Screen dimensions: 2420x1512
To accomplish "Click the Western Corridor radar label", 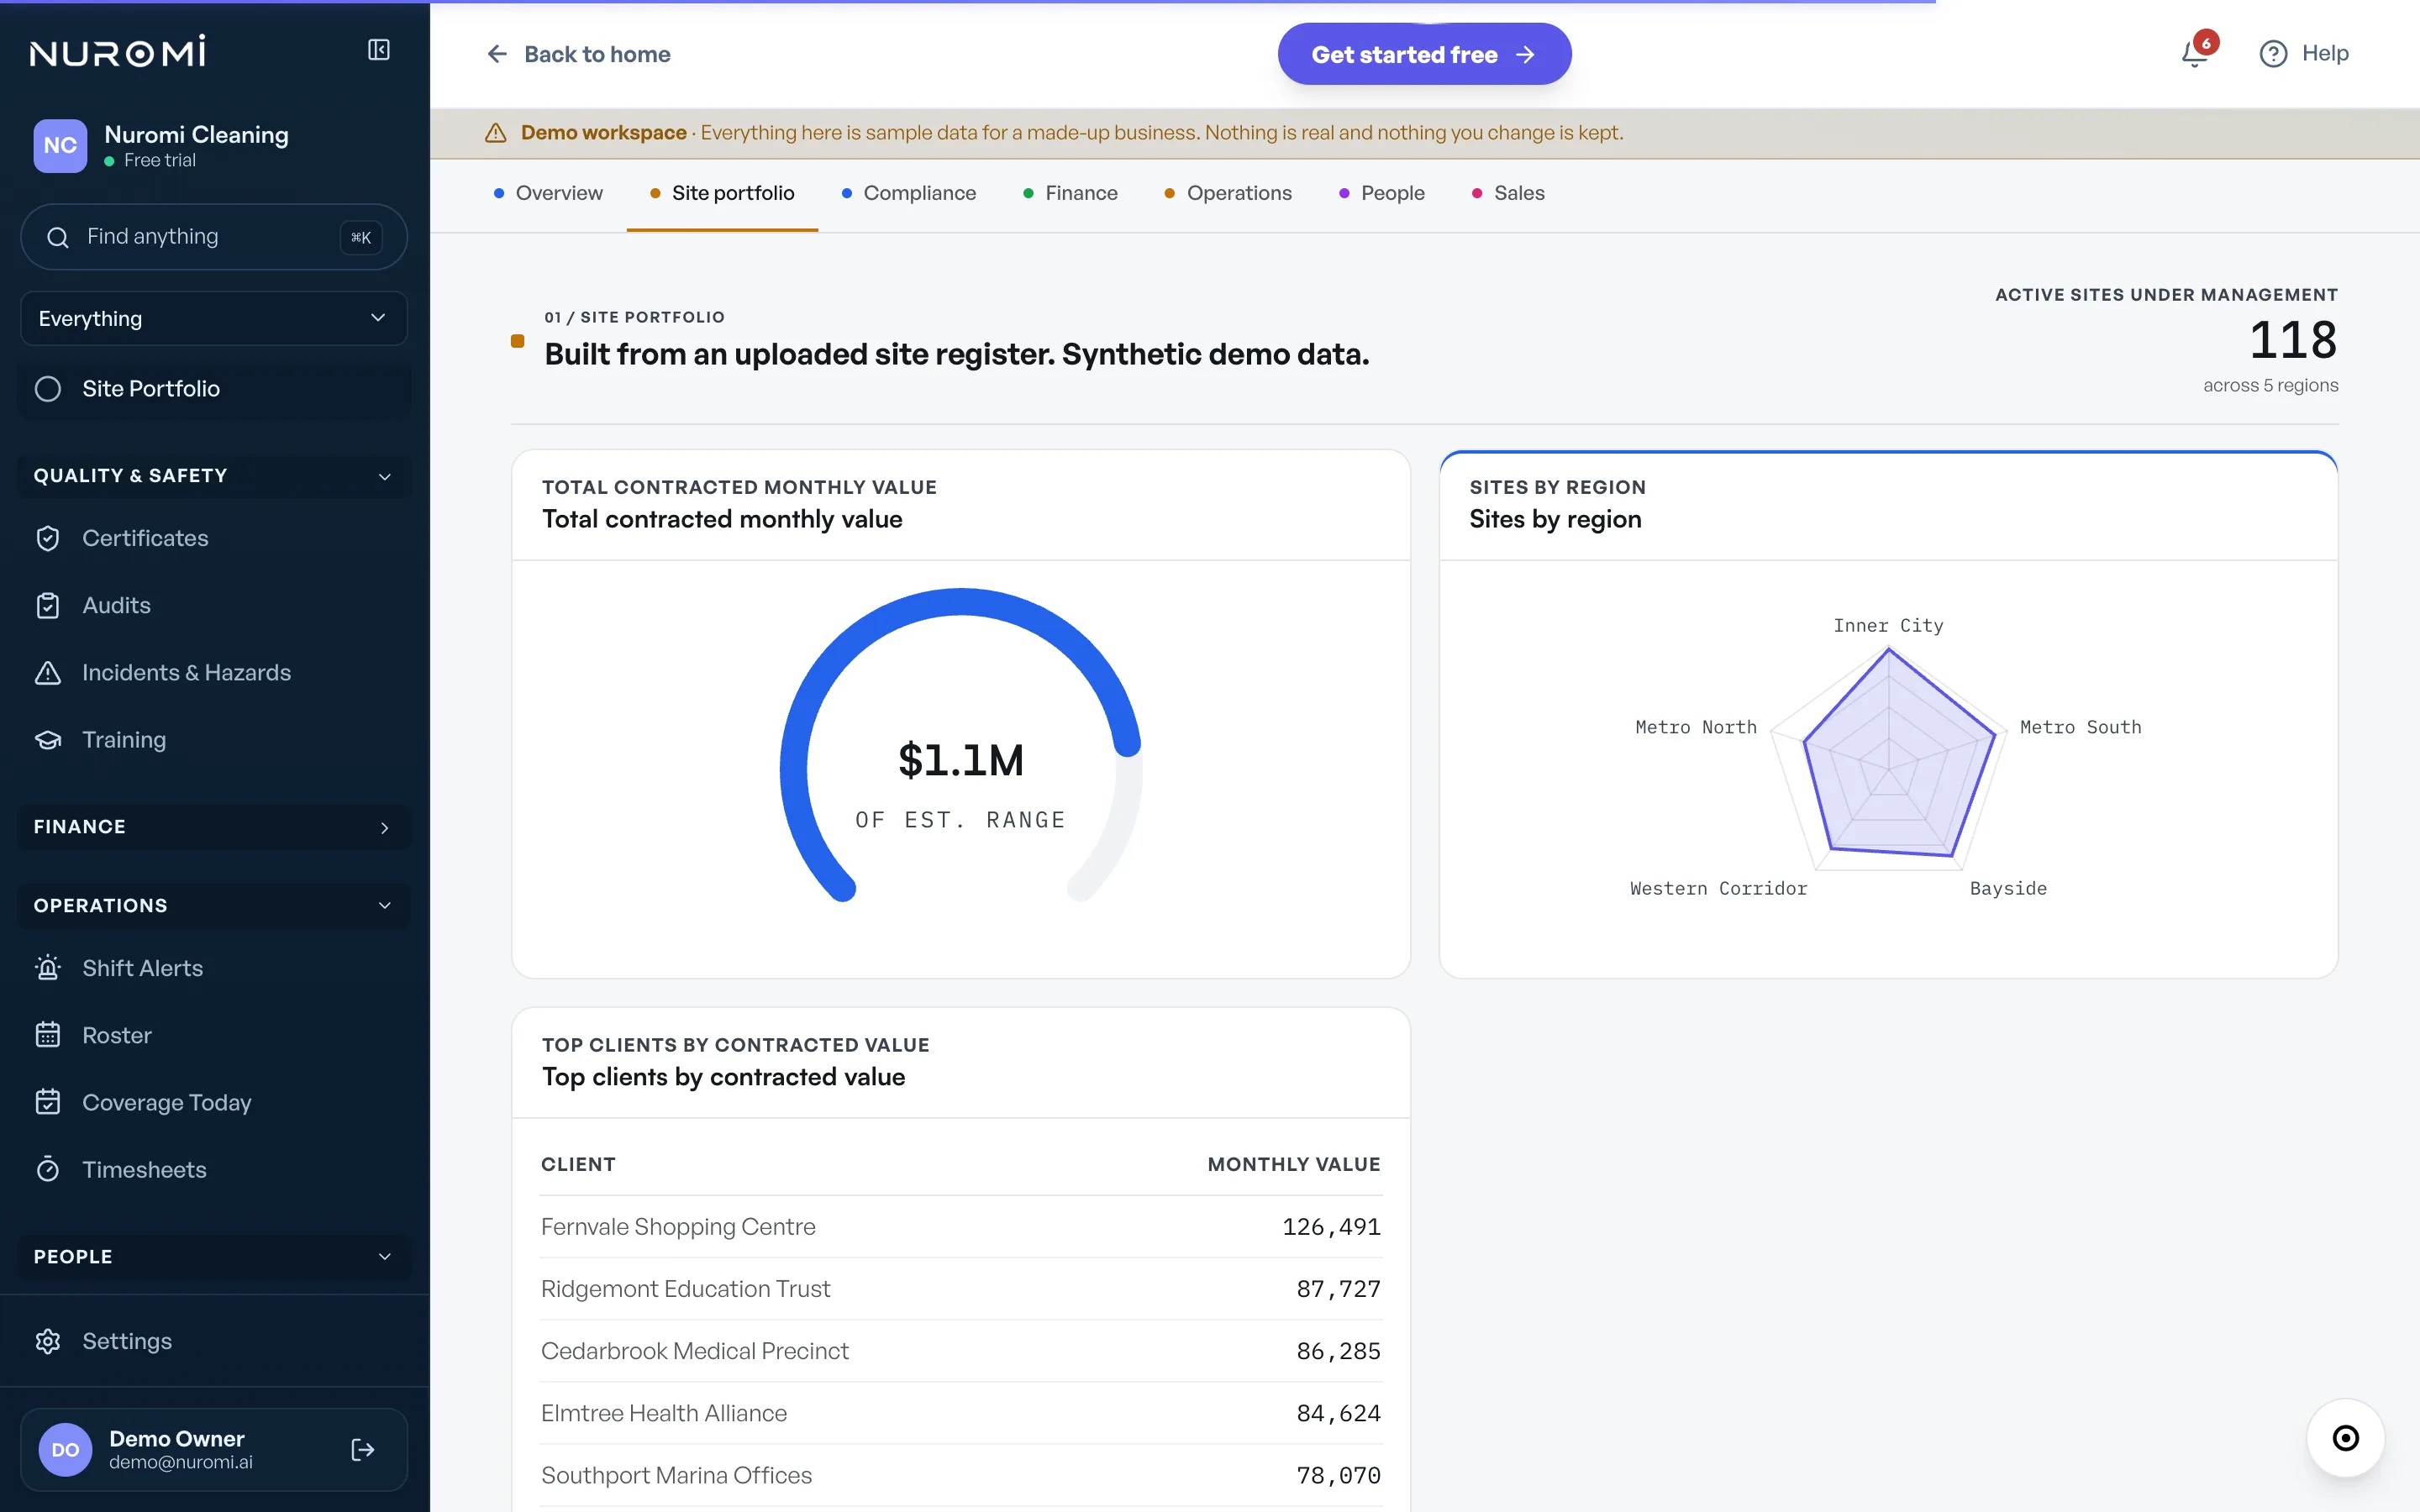I will pyautogui.click(x=1718, y=889).
